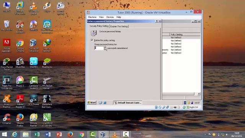Open VLC media player desktop shortcut
The height and width of the screenshot is (138, 245).
click(33, 8)
